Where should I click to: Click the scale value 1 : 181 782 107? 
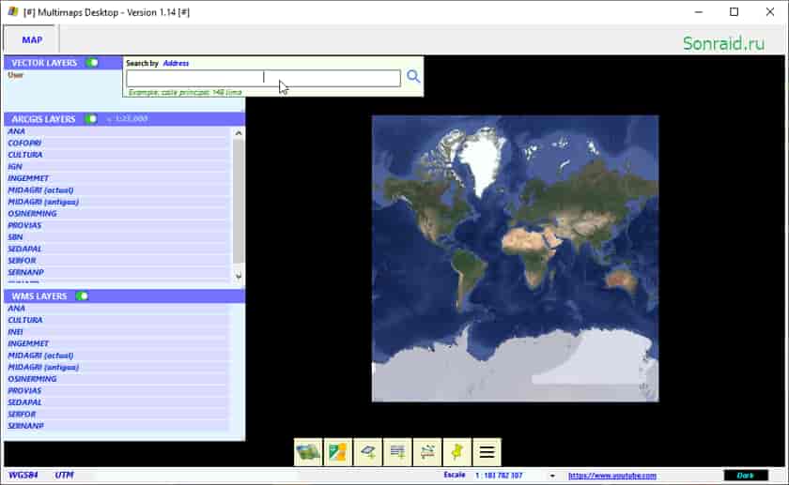(x=499, y=476)
